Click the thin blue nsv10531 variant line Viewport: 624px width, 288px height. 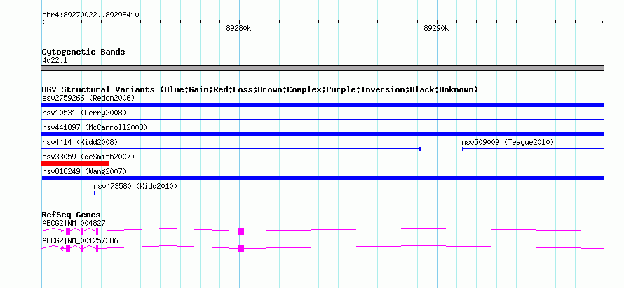click(x=323, y=119)
